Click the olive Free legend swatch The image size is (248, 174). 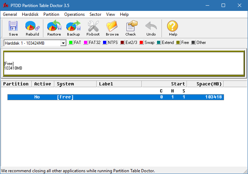[178, 43]
